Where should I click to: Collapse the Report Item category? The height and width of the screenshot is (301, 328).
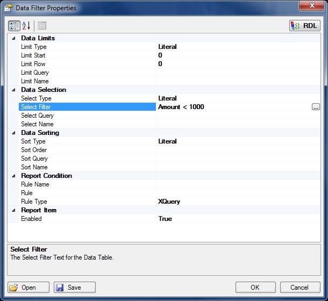pos(13,210)
